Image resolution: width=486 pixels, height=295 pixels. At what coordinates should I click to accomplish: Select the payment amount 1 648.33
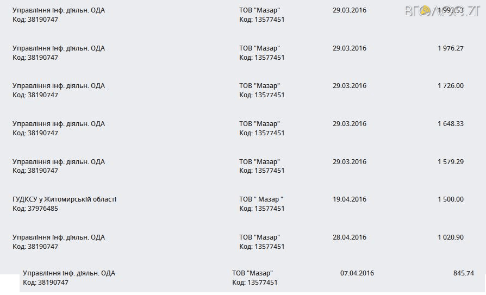(x=450, y=124)
